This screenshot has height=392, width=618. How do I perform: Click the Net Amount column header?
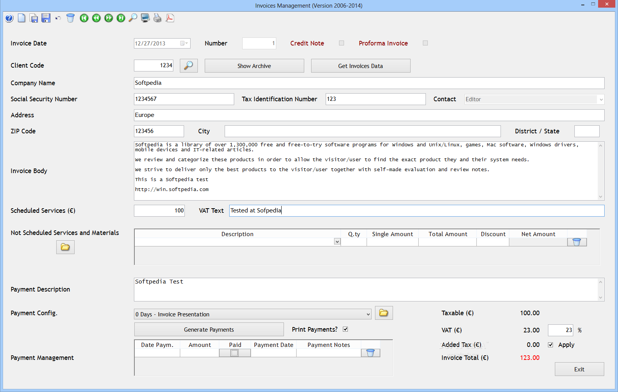click(538, 234)
